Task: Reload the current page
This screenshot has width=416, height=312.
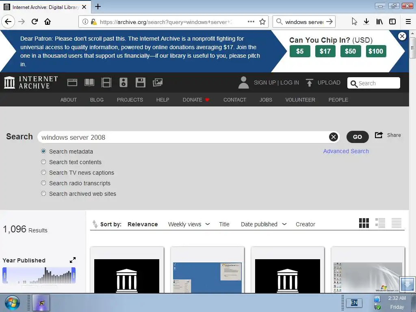Action: pos(35,22)
